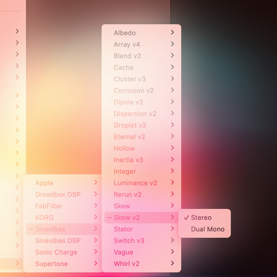Select Switch v3 menu item
This screenshot has width=277, height=277.
[141, 241]
